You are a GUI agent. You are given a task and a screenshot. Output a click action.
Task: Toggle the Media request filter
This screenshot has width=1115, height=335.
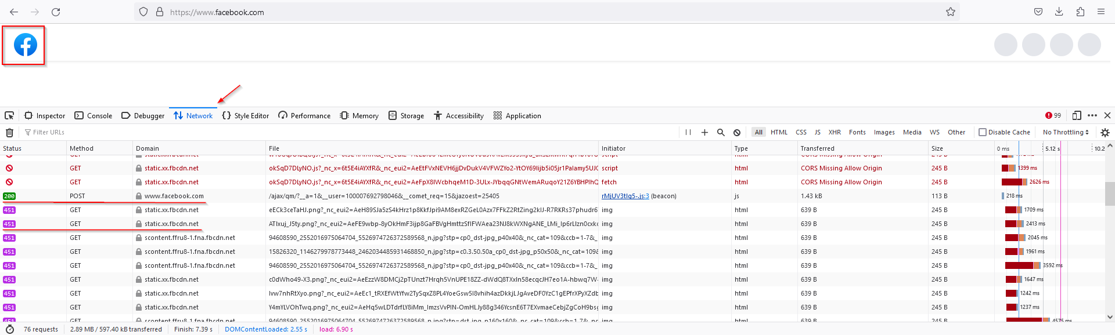912,132
